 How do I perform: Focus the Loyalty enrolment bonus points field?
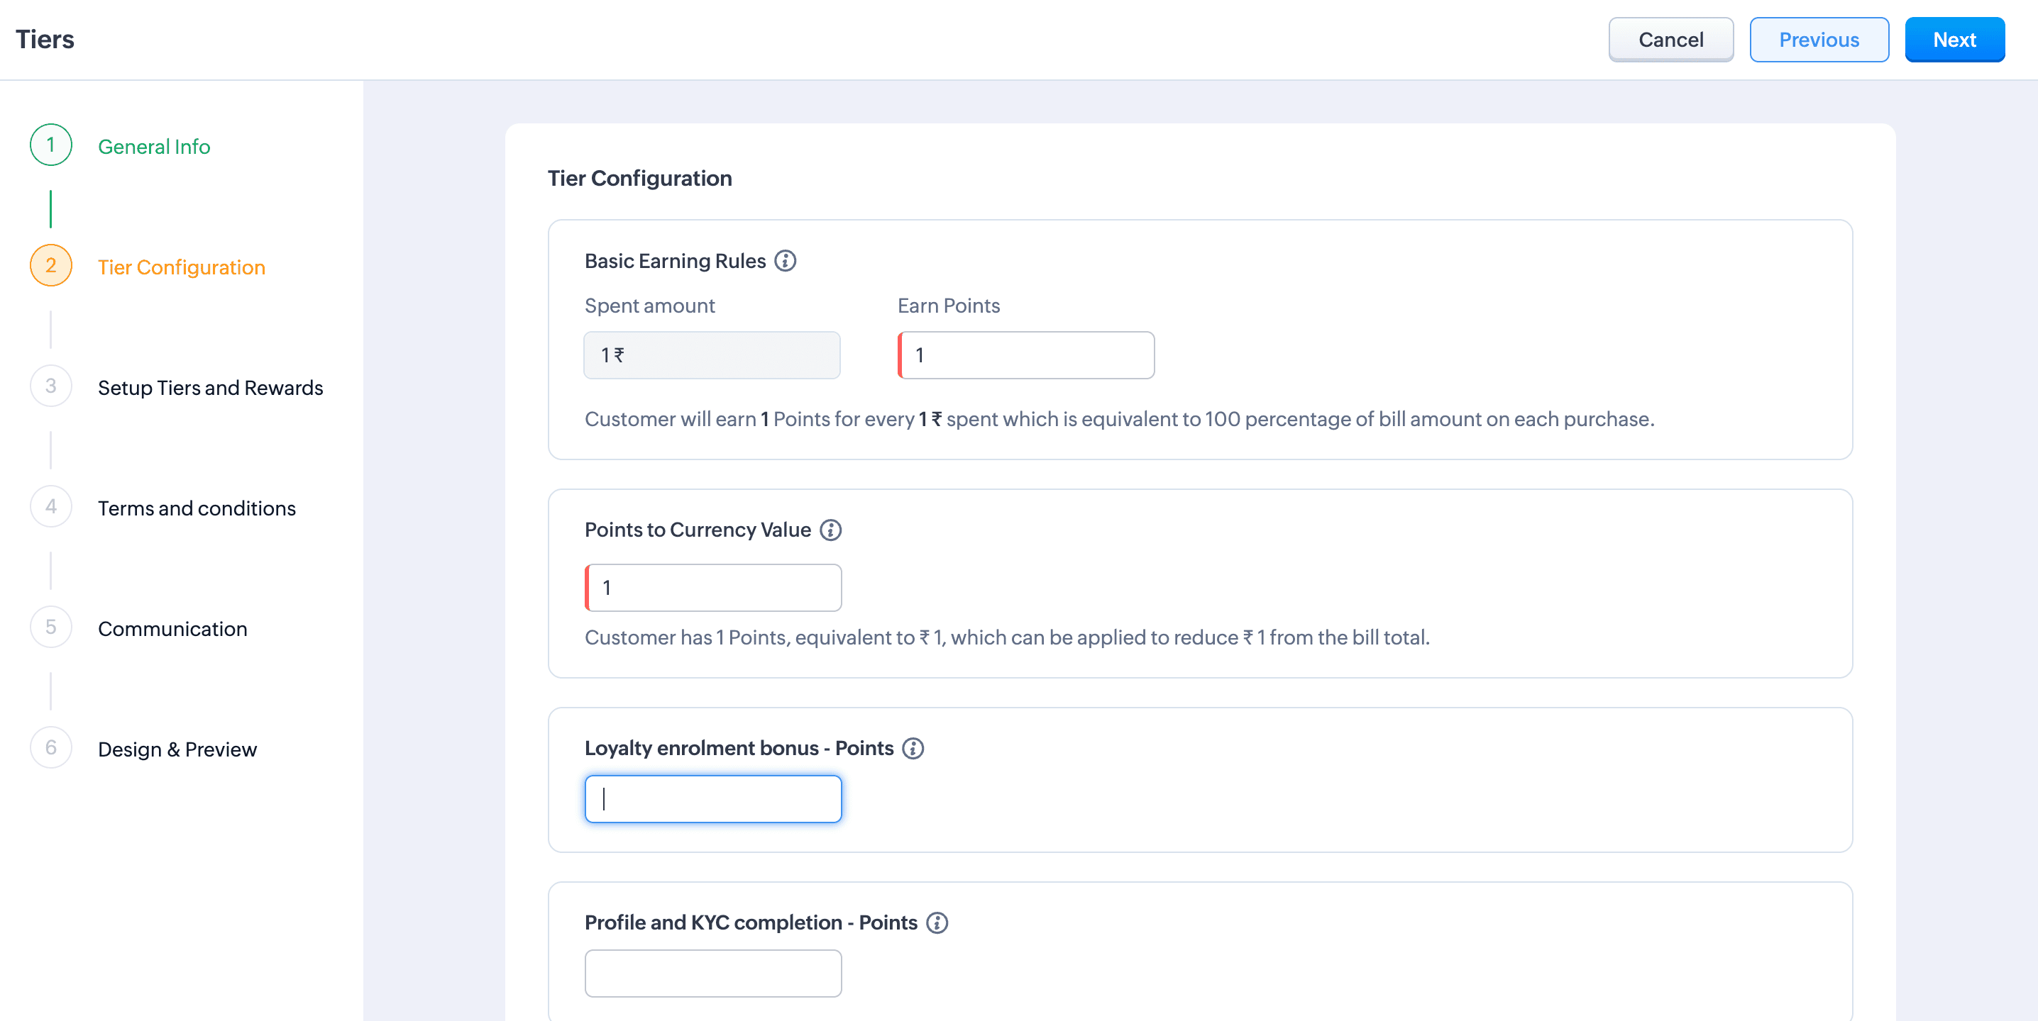[x=713, y=799]
